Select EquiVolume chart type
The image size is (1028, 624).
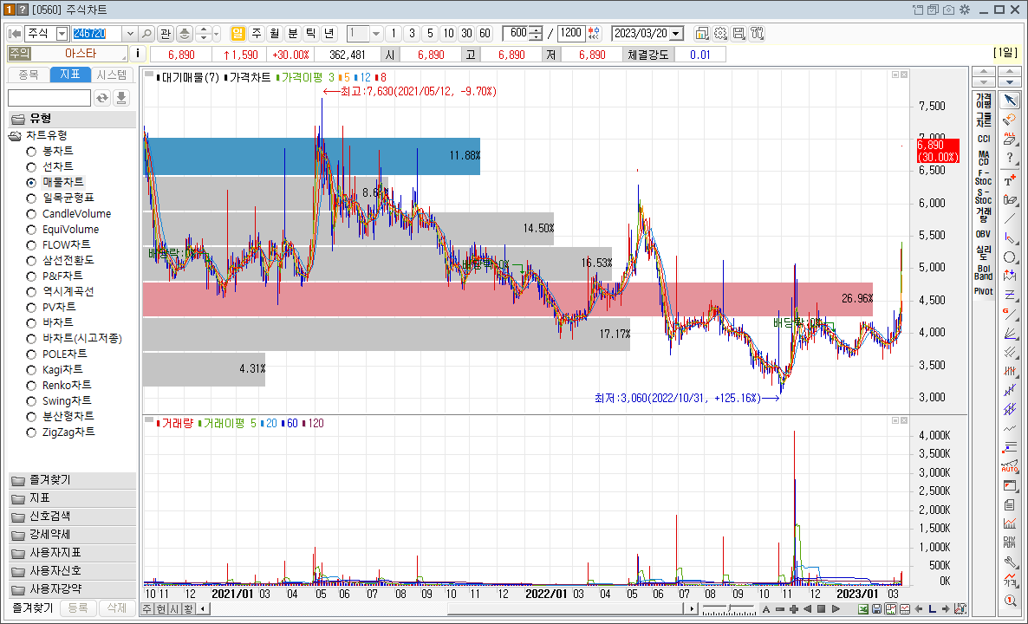pyautogui.click(x=31, y=230)
